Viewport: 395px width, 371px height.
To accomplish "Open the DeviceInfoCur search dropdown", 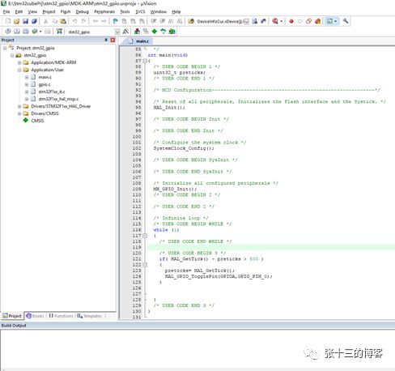I will [x=246, y=22].
